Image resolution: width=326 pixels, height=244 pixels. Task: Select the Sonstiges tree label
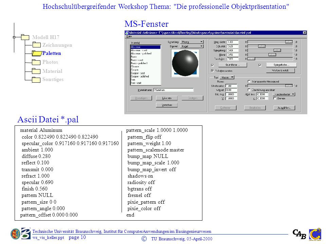coord(53,79)
